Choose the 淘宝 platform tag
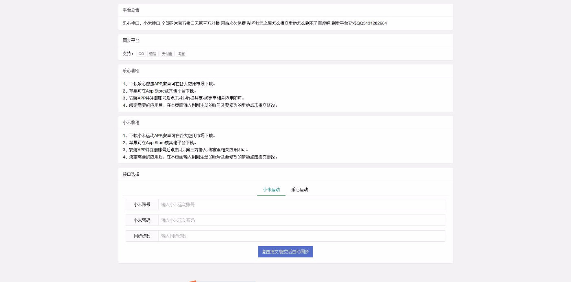Image resolution: width=571 pixels, height=282 pixels. 181,54
